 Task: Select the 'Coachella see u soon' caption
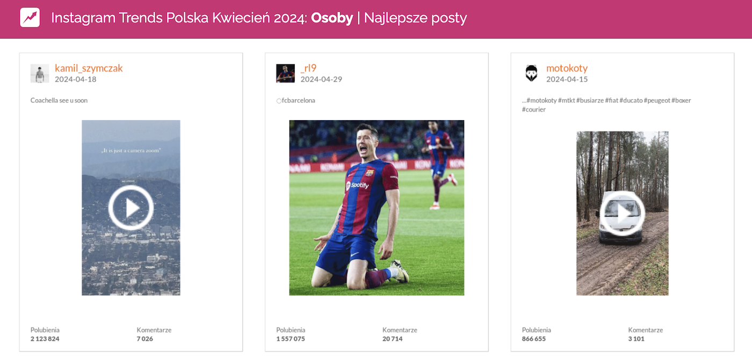click(x=59, y=100)
